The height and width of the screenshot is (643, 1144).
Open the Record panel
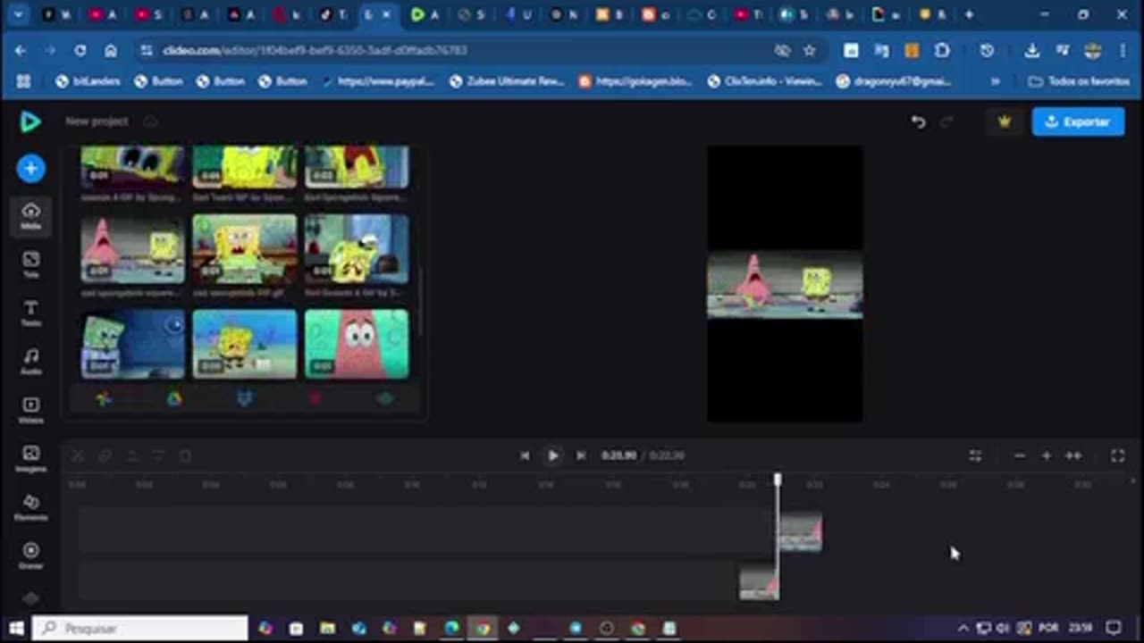tap(31, 555)
